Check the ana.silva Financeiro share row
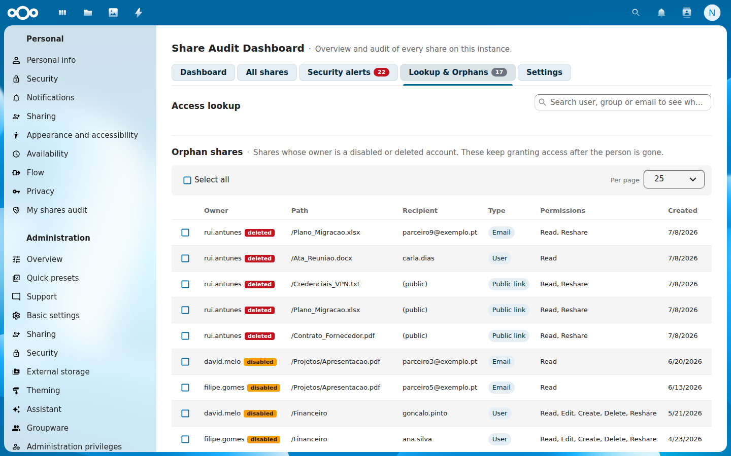Image resolution: width=731 pixels, height=456 pixels. point(185,439)
